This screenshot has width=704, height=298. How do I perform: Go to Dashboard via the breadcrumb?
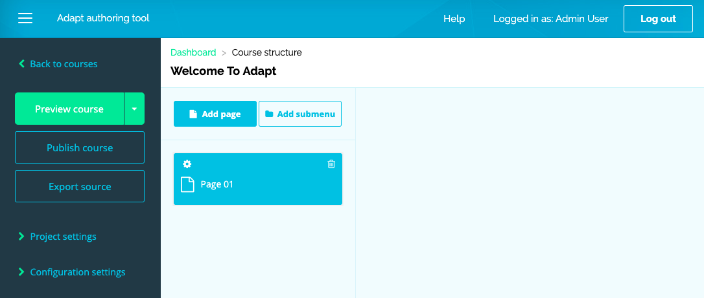pyautogui.click(x=193, y=52)
